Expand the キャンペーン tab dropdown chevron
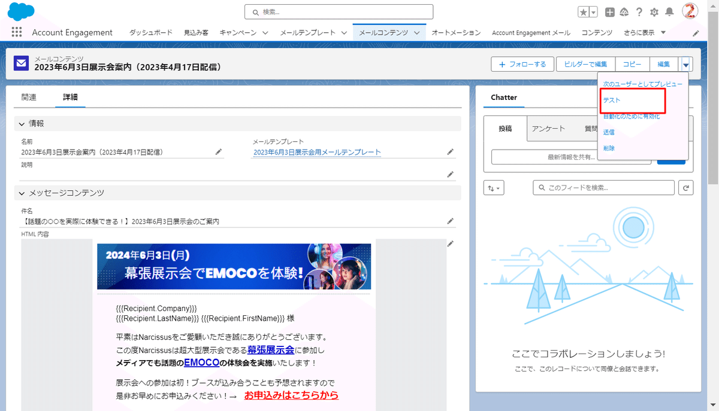719x411 pixels. click(x=265, y=32)
